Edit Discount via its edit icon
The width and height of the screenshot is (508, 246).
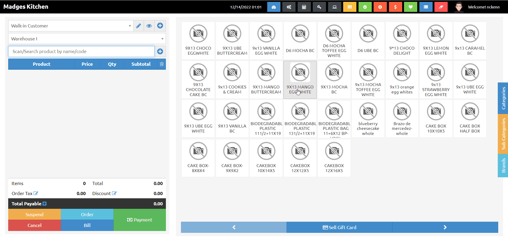[114, 193]
